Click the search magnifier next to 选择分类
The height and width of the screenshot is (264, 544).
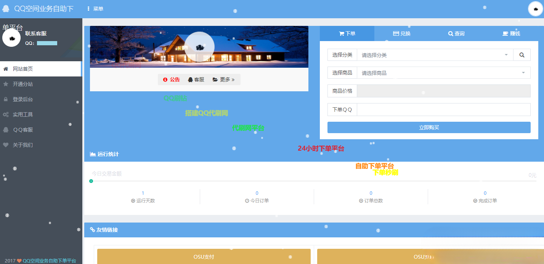522,54
